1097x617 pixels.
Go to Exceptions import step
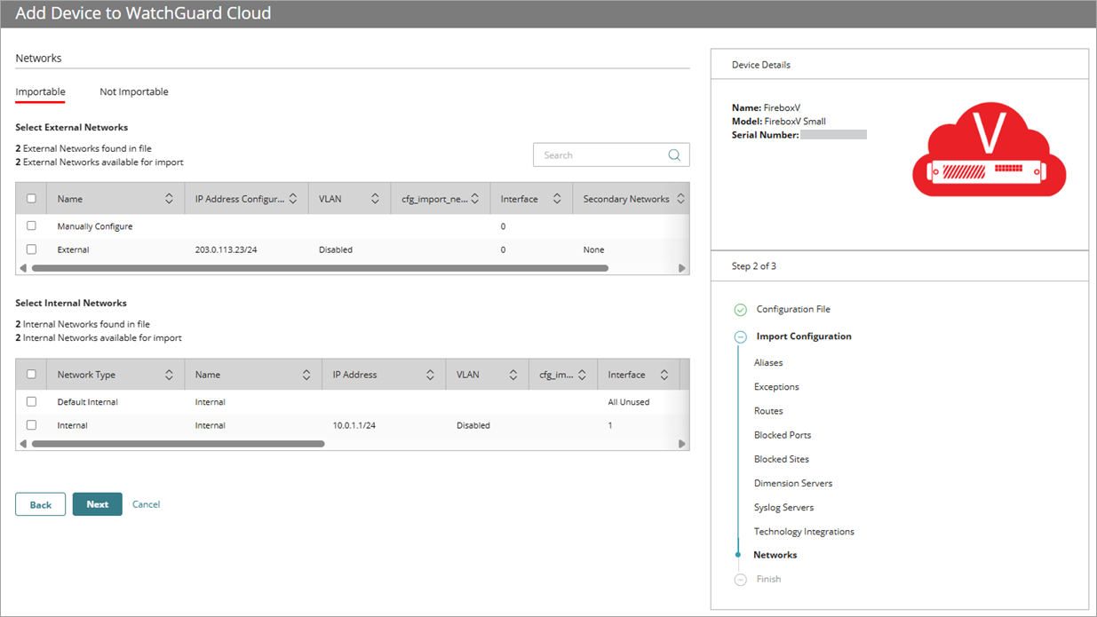click(x=776, y=387)
